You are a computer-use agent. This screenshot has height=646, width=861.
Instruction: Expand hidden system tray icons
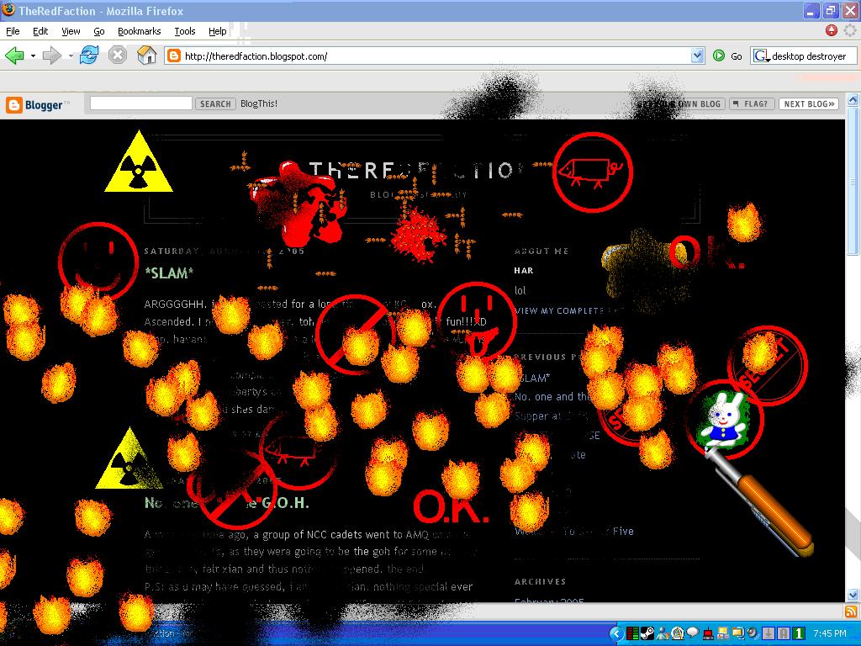pos(616,633)
